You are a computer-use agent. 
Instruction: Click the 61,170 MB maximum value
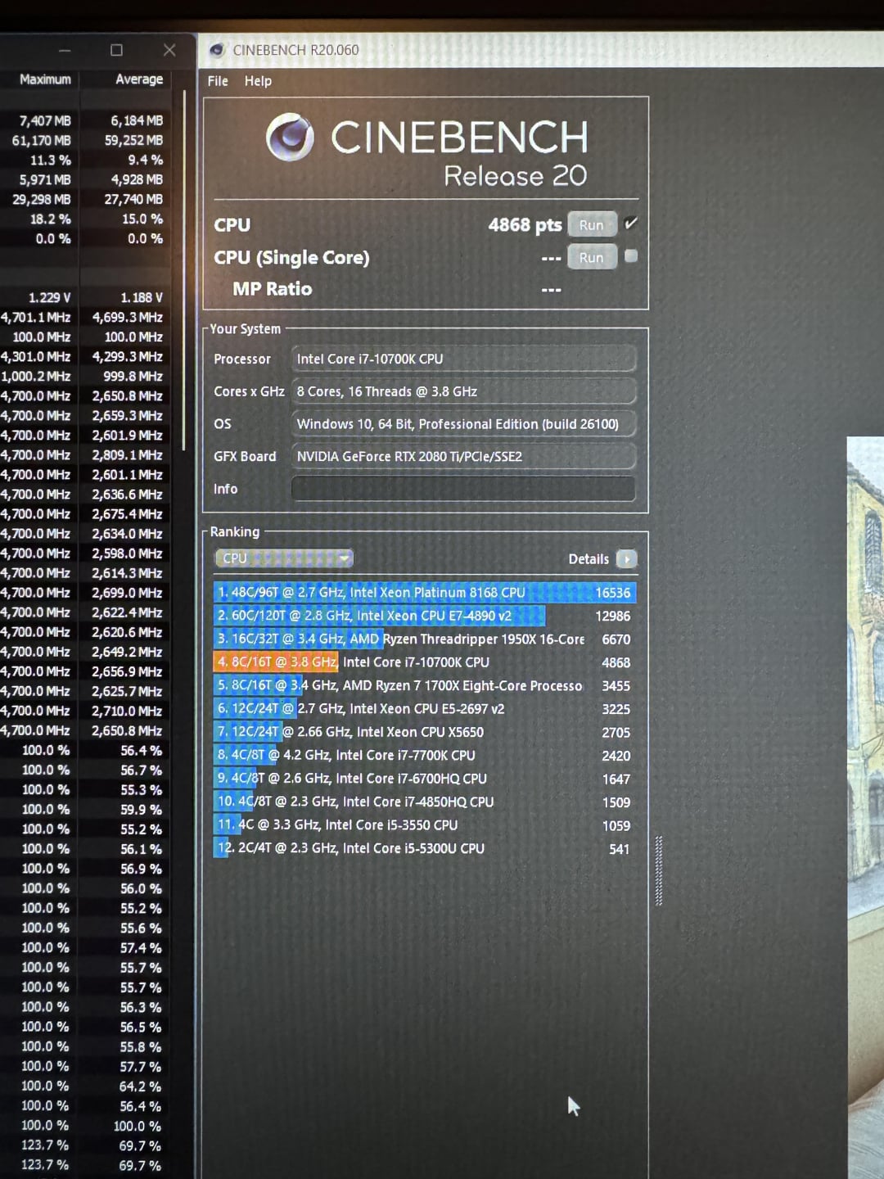click(41, 141)
